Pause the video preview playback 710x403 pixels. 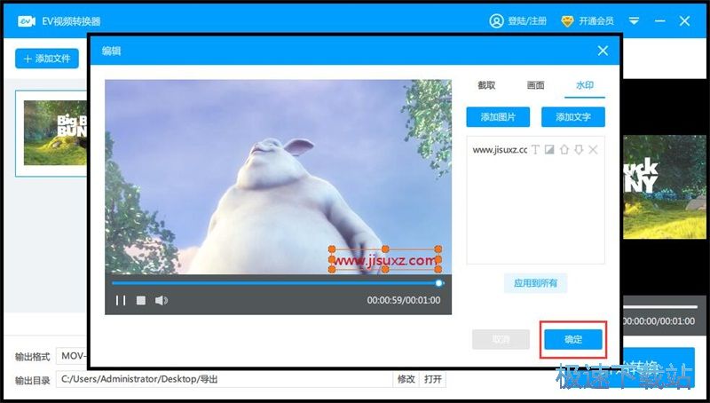[121, 300]
